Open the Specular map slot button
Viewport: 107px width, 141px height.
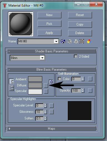tap(46, 91)
